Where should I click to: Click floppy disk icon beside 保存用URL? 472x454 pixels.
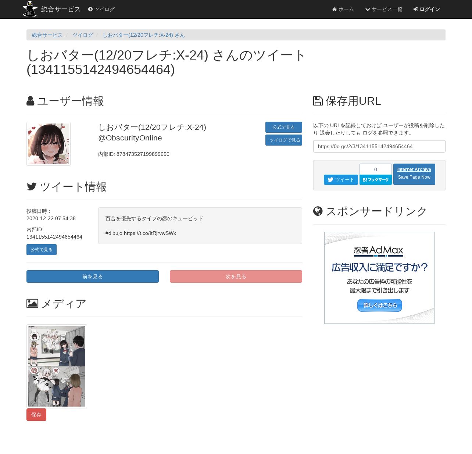318,101
